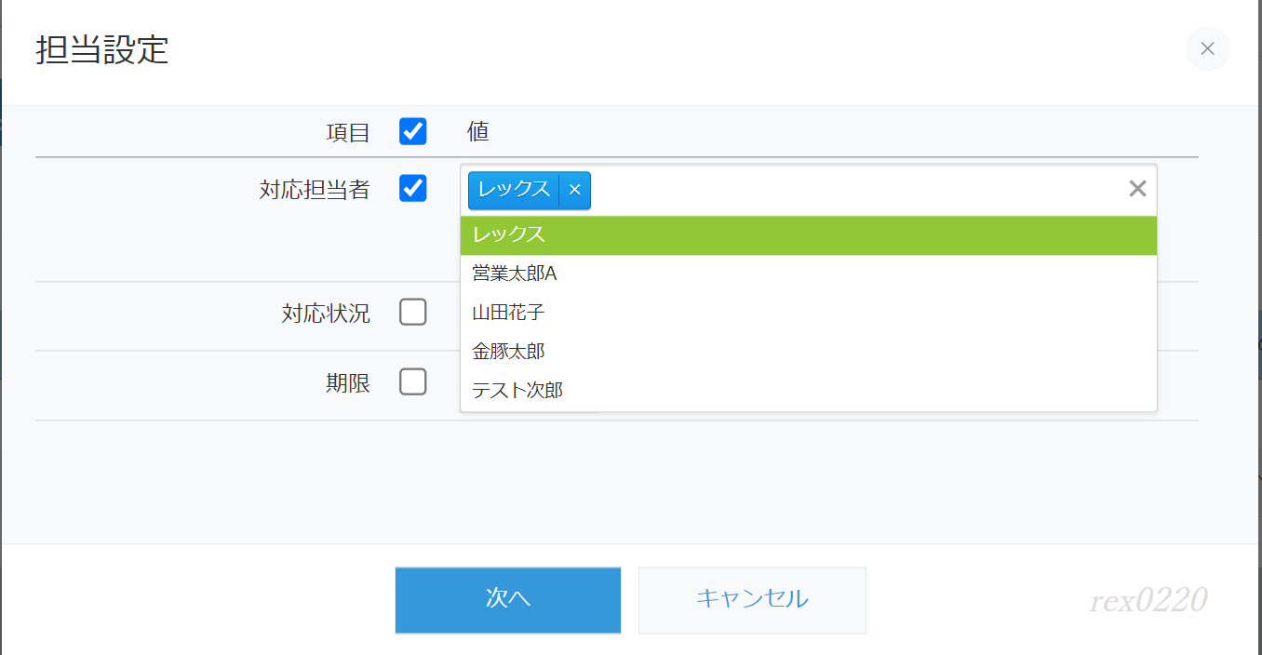Click the 項目 column header text
The height and width of the screenshot is (655, 1262).
[348, 133]
